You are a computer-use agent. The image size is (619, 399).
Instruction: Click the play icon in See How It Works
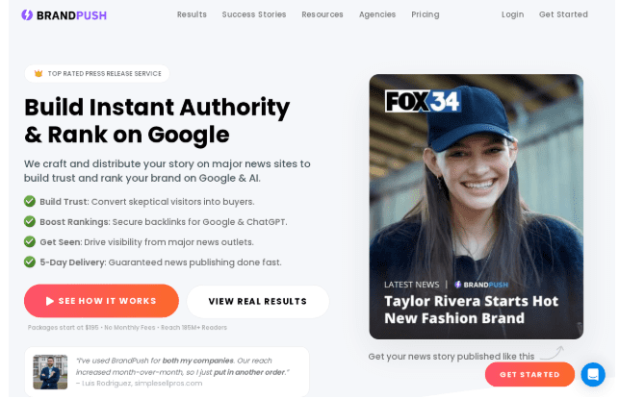(50, 301)
